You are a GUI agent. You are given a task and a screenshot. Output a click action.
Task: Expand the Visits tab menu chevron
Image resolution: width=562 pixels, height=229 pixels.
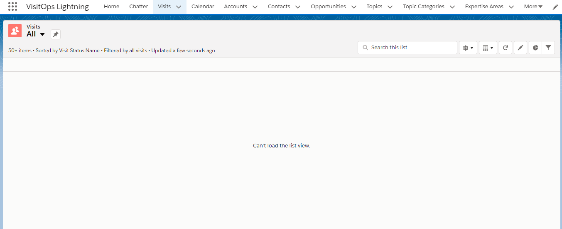[x=179, y=7]
